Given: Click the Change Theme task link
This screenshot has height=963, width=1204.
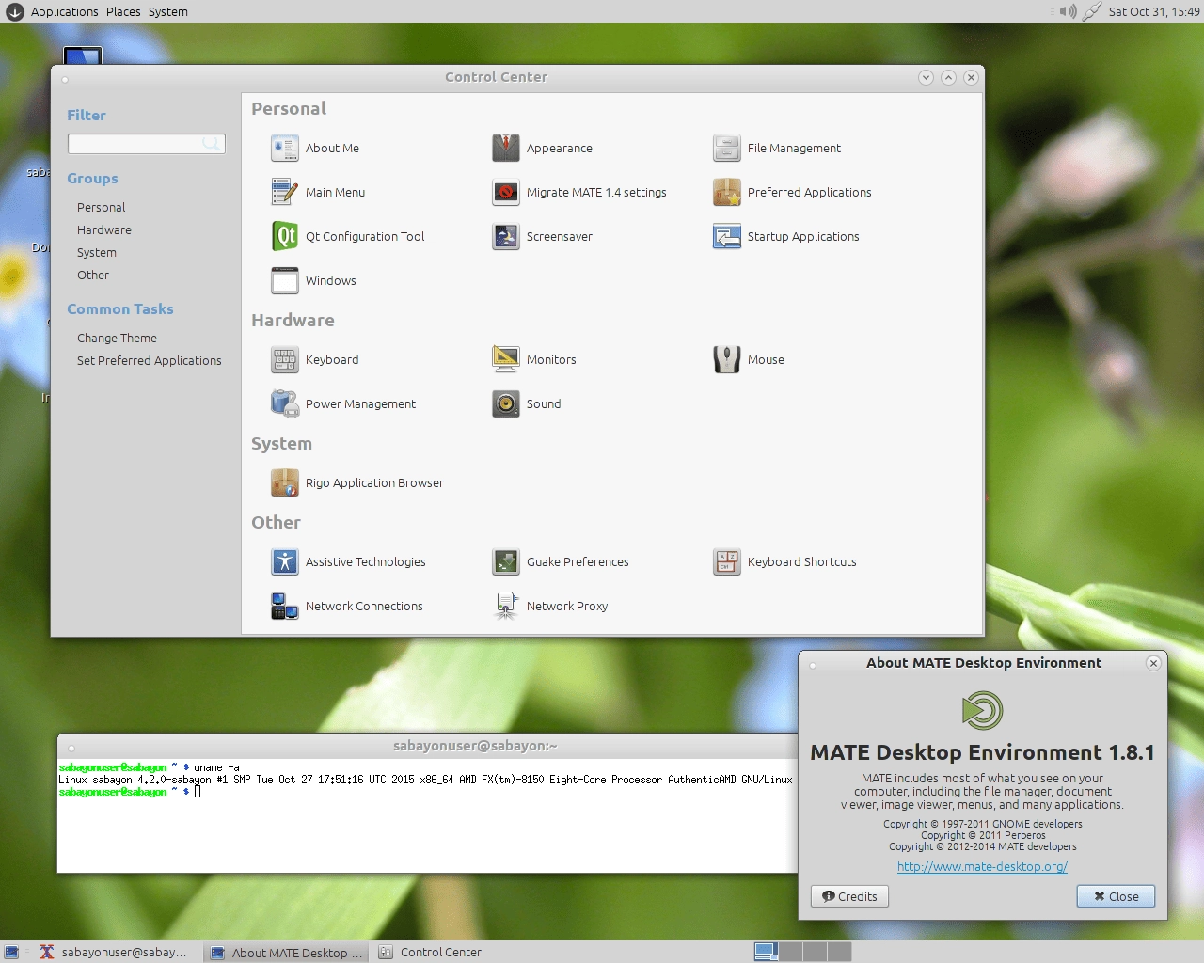Looking at the screenshot, I should (117, 338).
